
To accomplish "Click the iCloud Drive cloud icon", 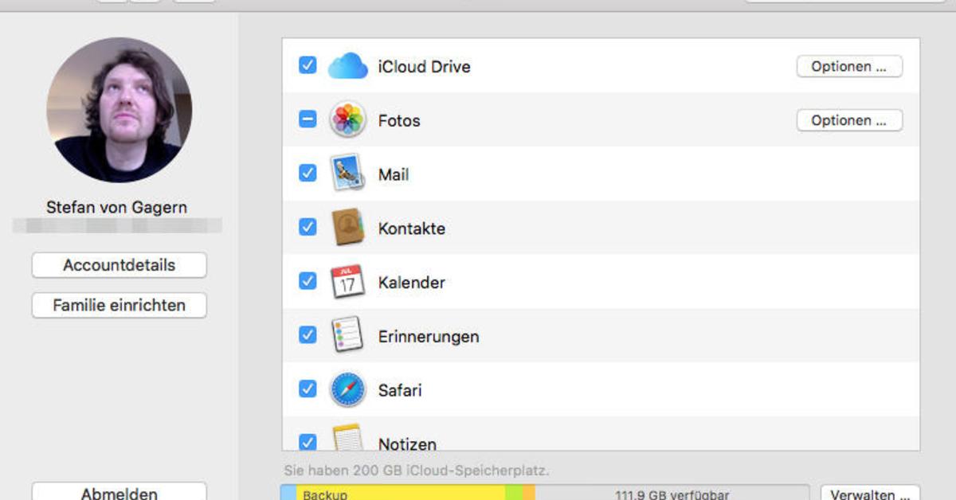I will [347, 66].
